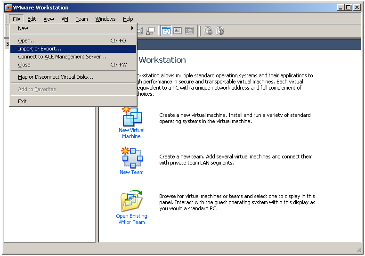The image size is (365, 256).
Task: Click the grayed stacked-windows toolbar icon
Action: (x=189, y=31)
